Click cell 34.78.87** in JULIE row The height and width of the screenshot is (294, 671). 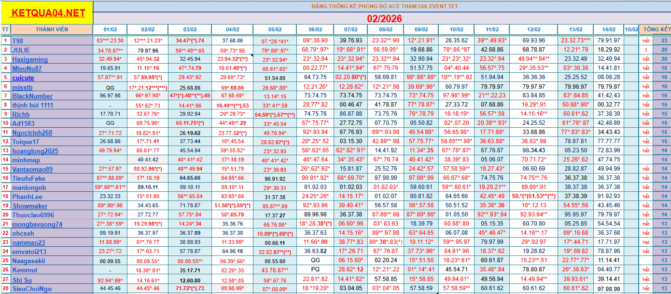[110, 50]
